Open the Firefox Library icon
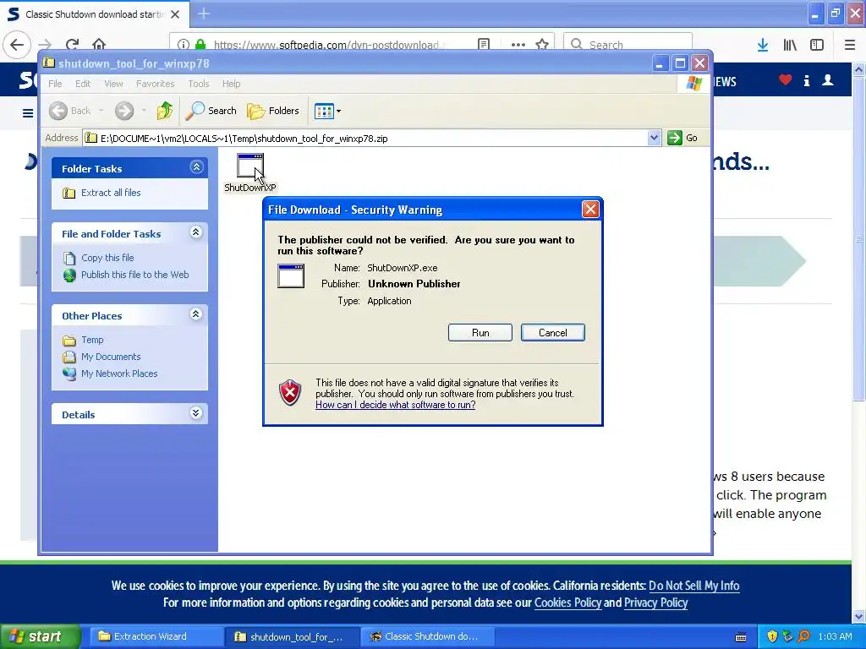Image resolution: width=866 pixels, height=649 pixels. click(x=790, y=45)
